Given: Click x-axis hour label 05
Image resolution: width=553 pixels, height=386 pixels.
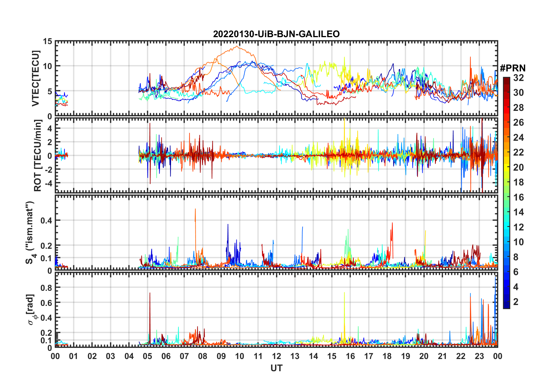Looking at the screenshot, I should pos(147,356).
